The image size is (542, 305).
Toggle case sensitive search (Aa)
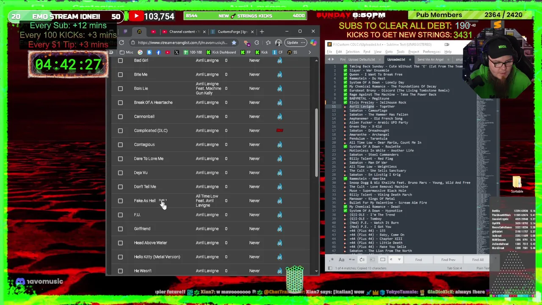click(x=341, y=260)
